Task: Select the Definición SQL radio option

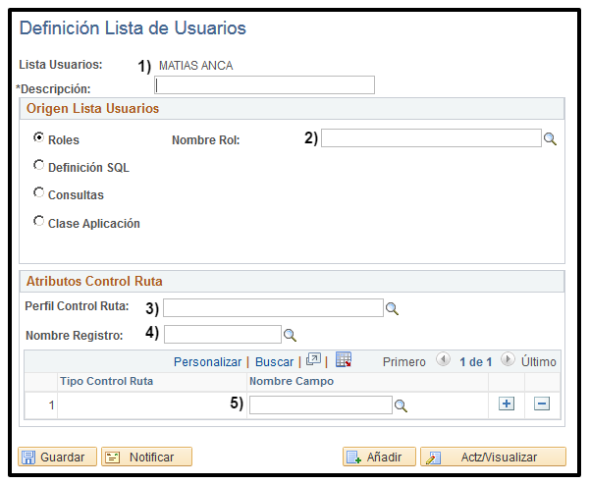Action: tap(39, 166)
